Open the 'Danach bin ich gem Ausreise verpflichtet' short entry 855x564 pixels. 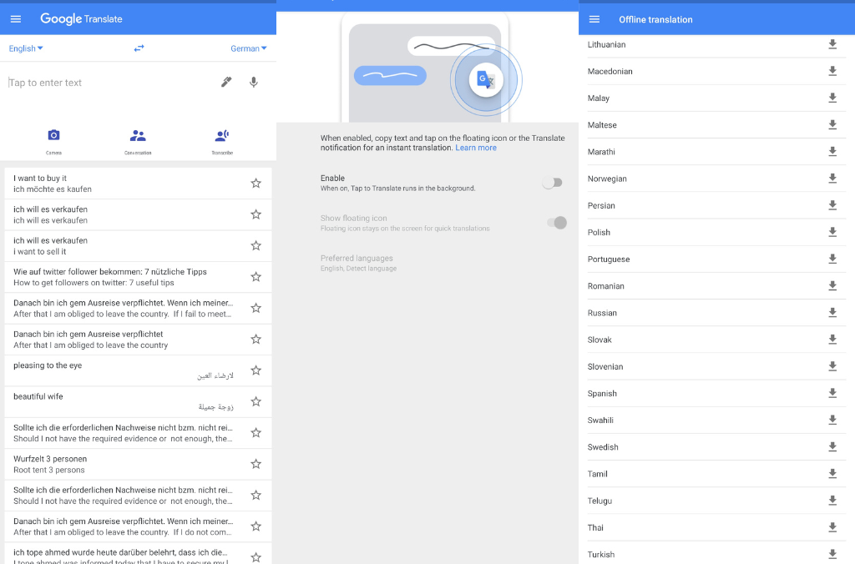click(x=138, y=340)
